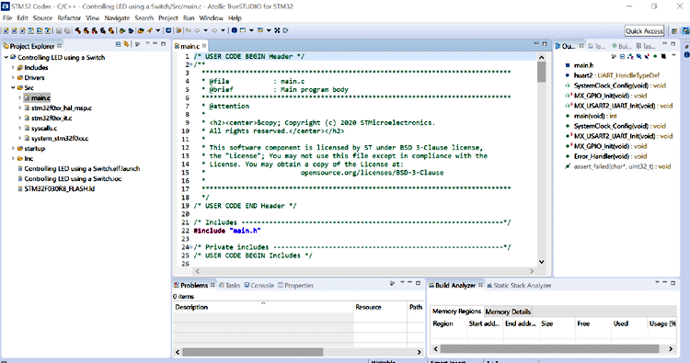Open the Navigate menu
Screen dimensions: 690x363
click(117, 18)
